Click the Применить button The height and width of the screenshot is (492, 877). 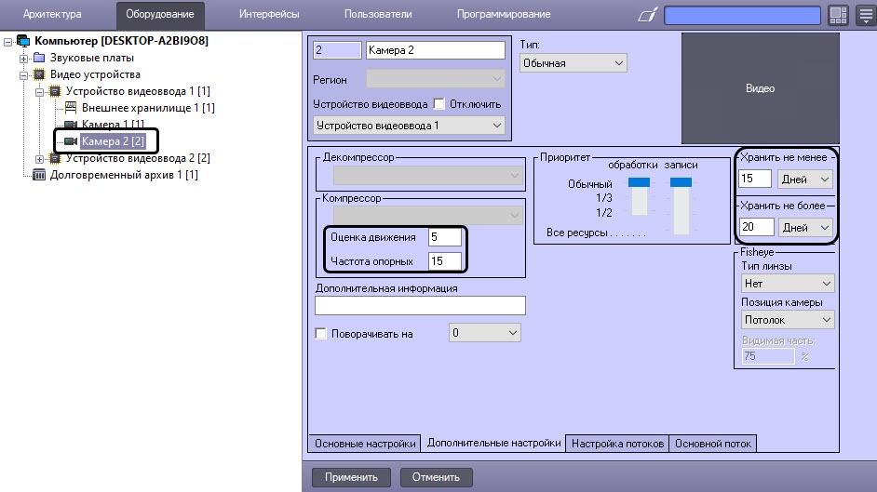click(x=351, y=477)
